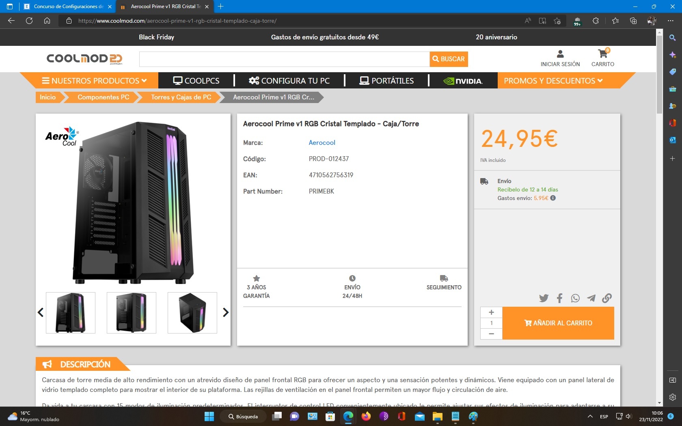This screenshot has height=426, width=682.
Task: Share product via WhatsApp icon
Action: [575, 298]
